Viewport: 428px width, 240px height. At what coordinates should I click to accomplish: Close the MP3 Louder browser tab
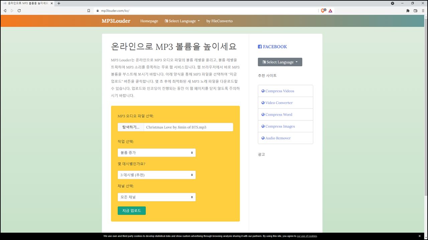tap(51, 3)
